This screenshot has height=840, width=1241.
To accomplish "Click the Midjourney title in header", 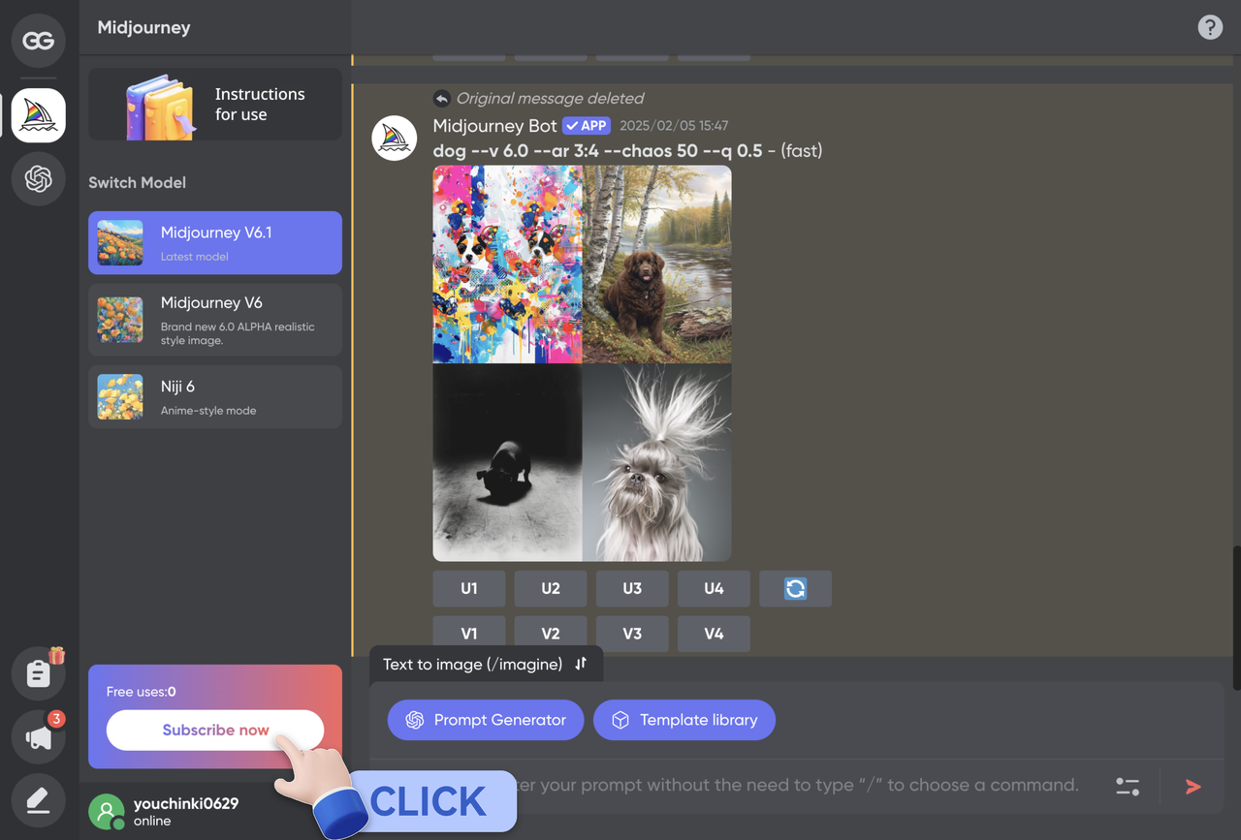I will pos(143,27).
